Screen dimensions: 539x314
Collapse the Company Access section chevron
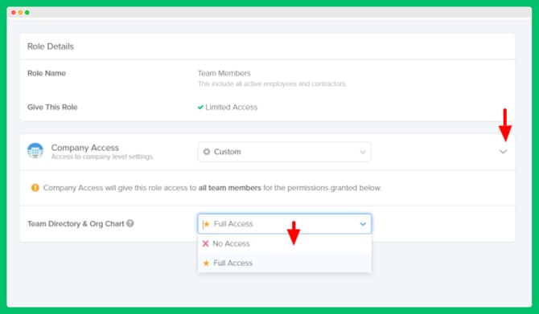[503, 151]
